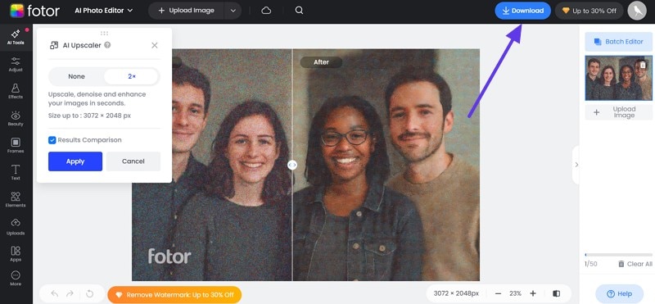Expand the AI Photo Editor dropdown
The width and height of the screenshot is (655, 304).
(x=104, y=11)
